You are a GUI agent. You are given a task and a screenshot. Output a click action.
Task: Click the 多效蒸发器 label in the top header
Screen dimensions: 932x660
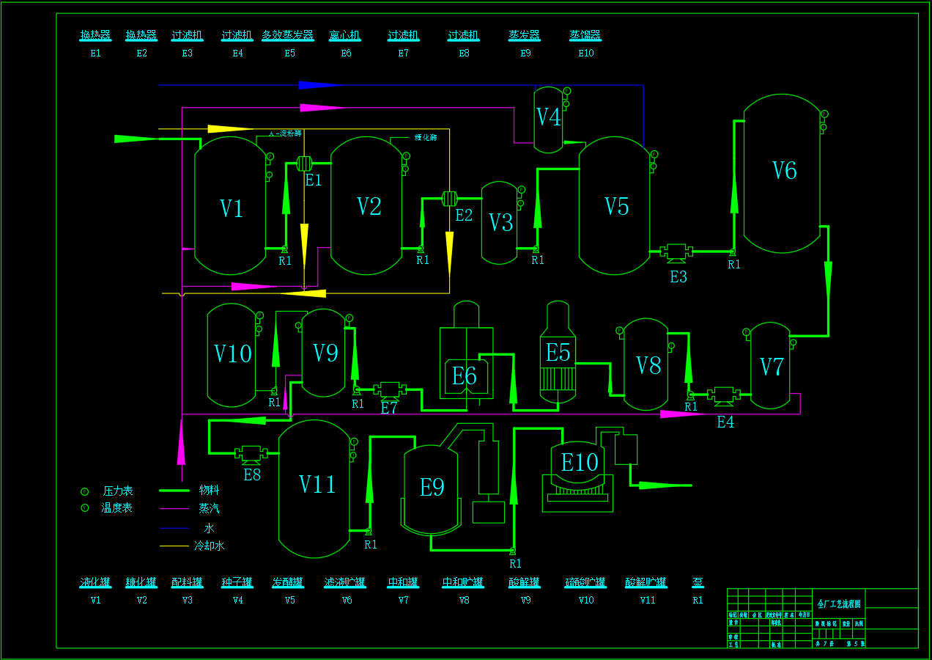tap(288, 35)
